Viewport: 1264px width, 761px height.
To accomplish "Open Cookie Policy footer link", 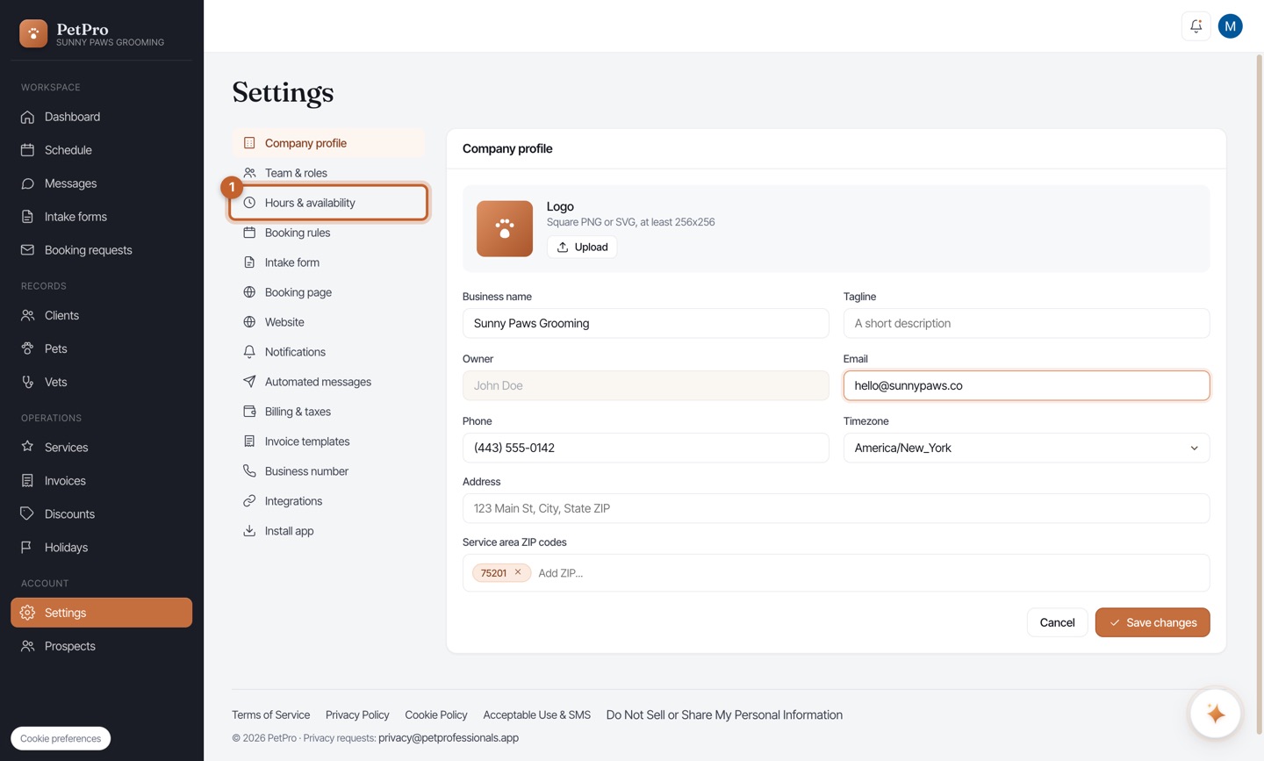I will tap(436, 714).
